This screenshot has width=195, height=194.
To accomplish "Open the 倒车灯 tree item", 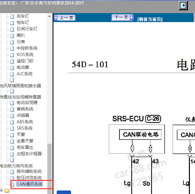I will coord(23,22).
